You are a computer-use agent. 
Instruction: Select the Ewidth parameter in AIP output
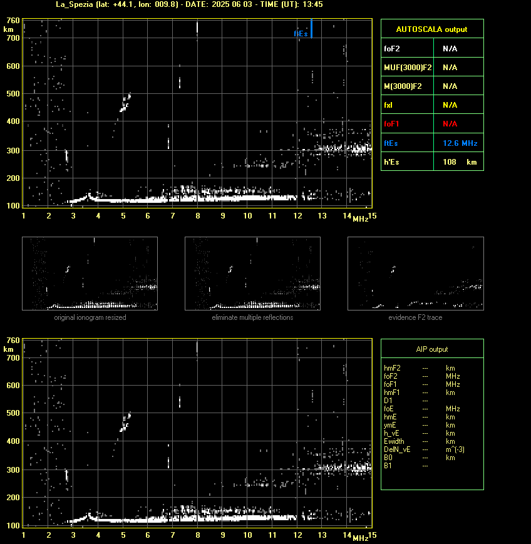tap(394, 441)
